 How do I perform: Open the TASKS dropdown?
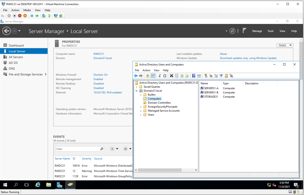[285, 45]
